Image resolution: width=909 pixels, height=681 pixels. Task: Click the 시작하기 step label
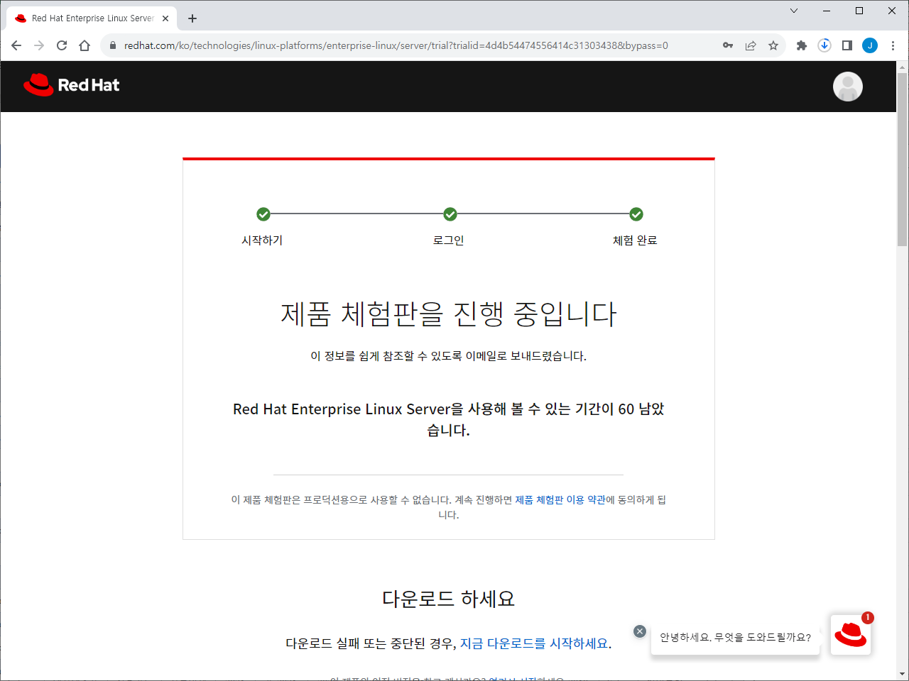coord(263,240)
